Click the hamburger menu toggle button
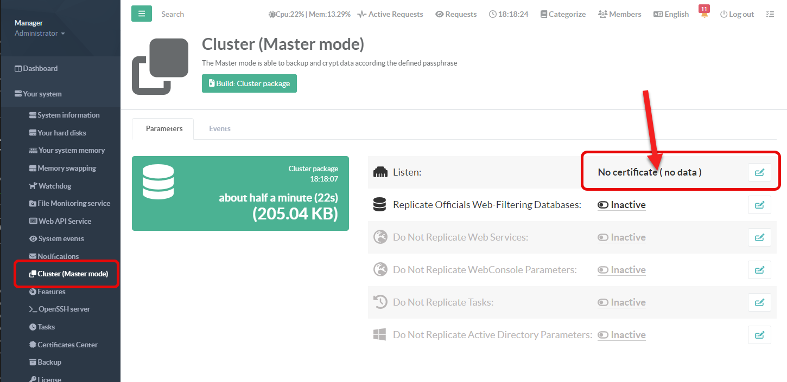The height and width of the screenshot is (382, 787). 142,14
